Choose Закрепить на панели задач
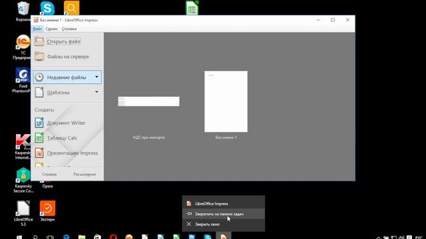426x239 pixels. click(224, 214)
